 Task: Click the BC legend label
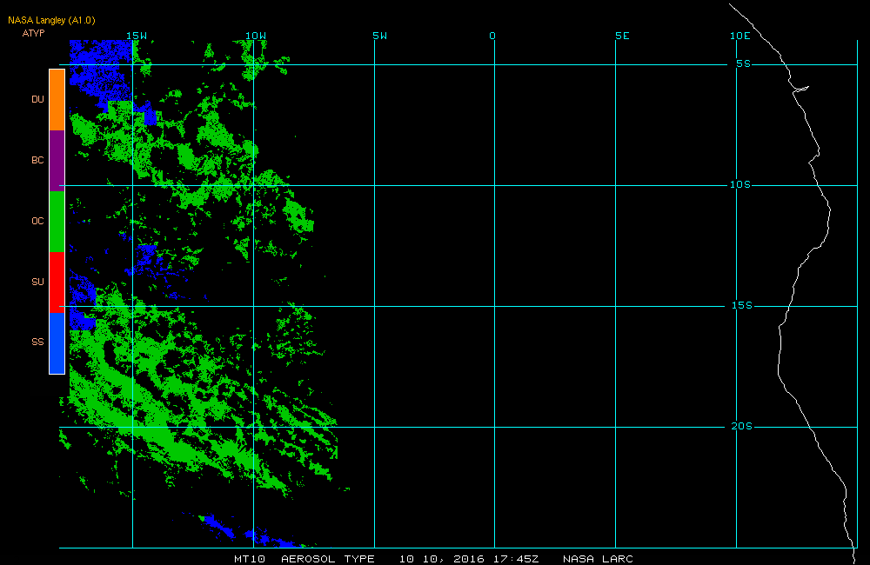tap(37, 160)
